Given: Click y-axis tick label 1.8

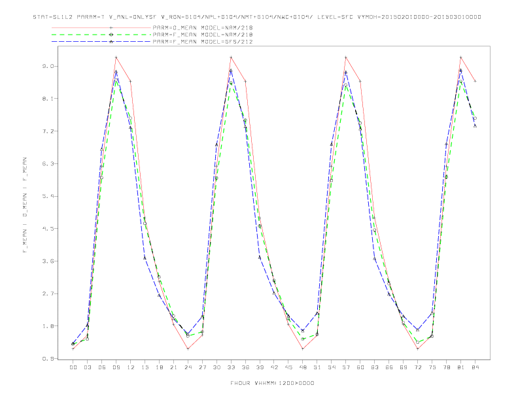Looking at the screenshot, I should click(x=48, y=326).
